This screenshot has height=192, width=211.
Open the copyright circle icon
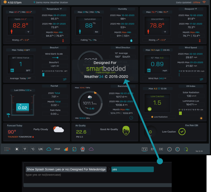point(178,149)
